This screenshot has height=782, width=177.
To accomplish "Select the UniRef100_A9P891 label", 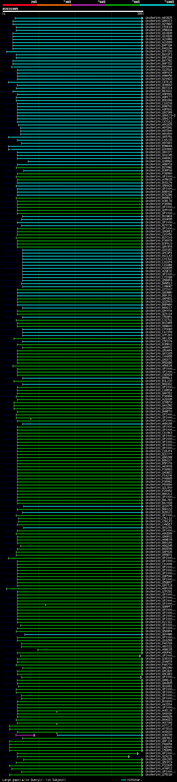I will 159,94.
